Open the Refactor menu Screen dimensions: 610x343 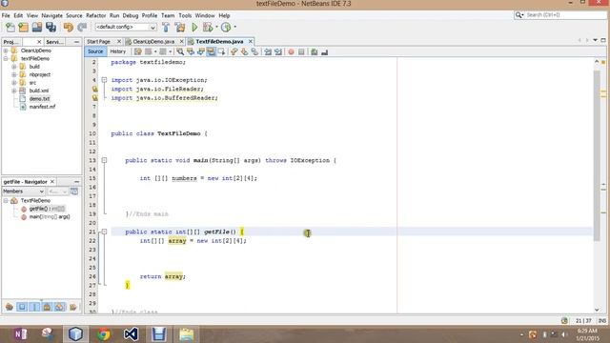(x=95, y=15)
